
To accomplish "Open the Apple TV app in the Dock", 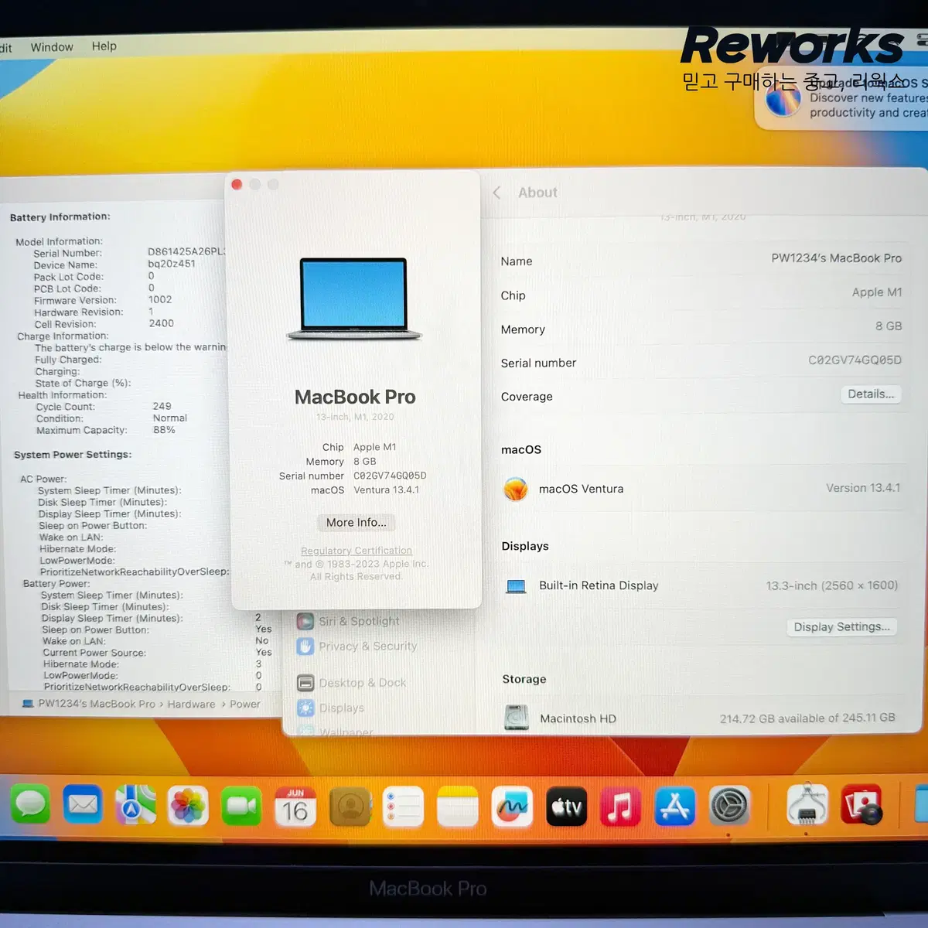I will tap(567, 807).
